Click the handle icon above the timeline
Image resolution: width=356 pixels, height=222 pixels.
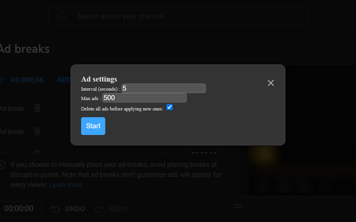pos(238,206)
